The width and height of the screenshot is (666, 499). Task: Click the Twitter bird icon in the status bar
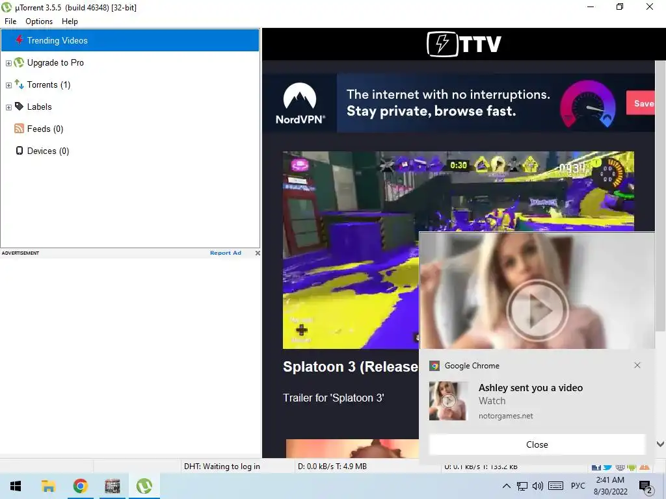click(x=608, y=467)
